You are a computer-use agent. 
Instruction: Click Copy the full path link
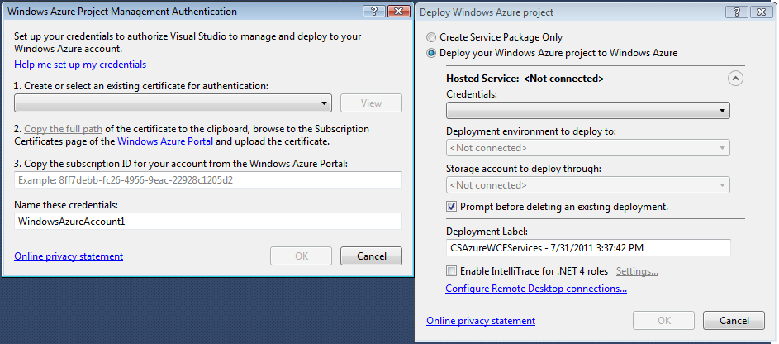pyautogui.click(x=63, y=129)
